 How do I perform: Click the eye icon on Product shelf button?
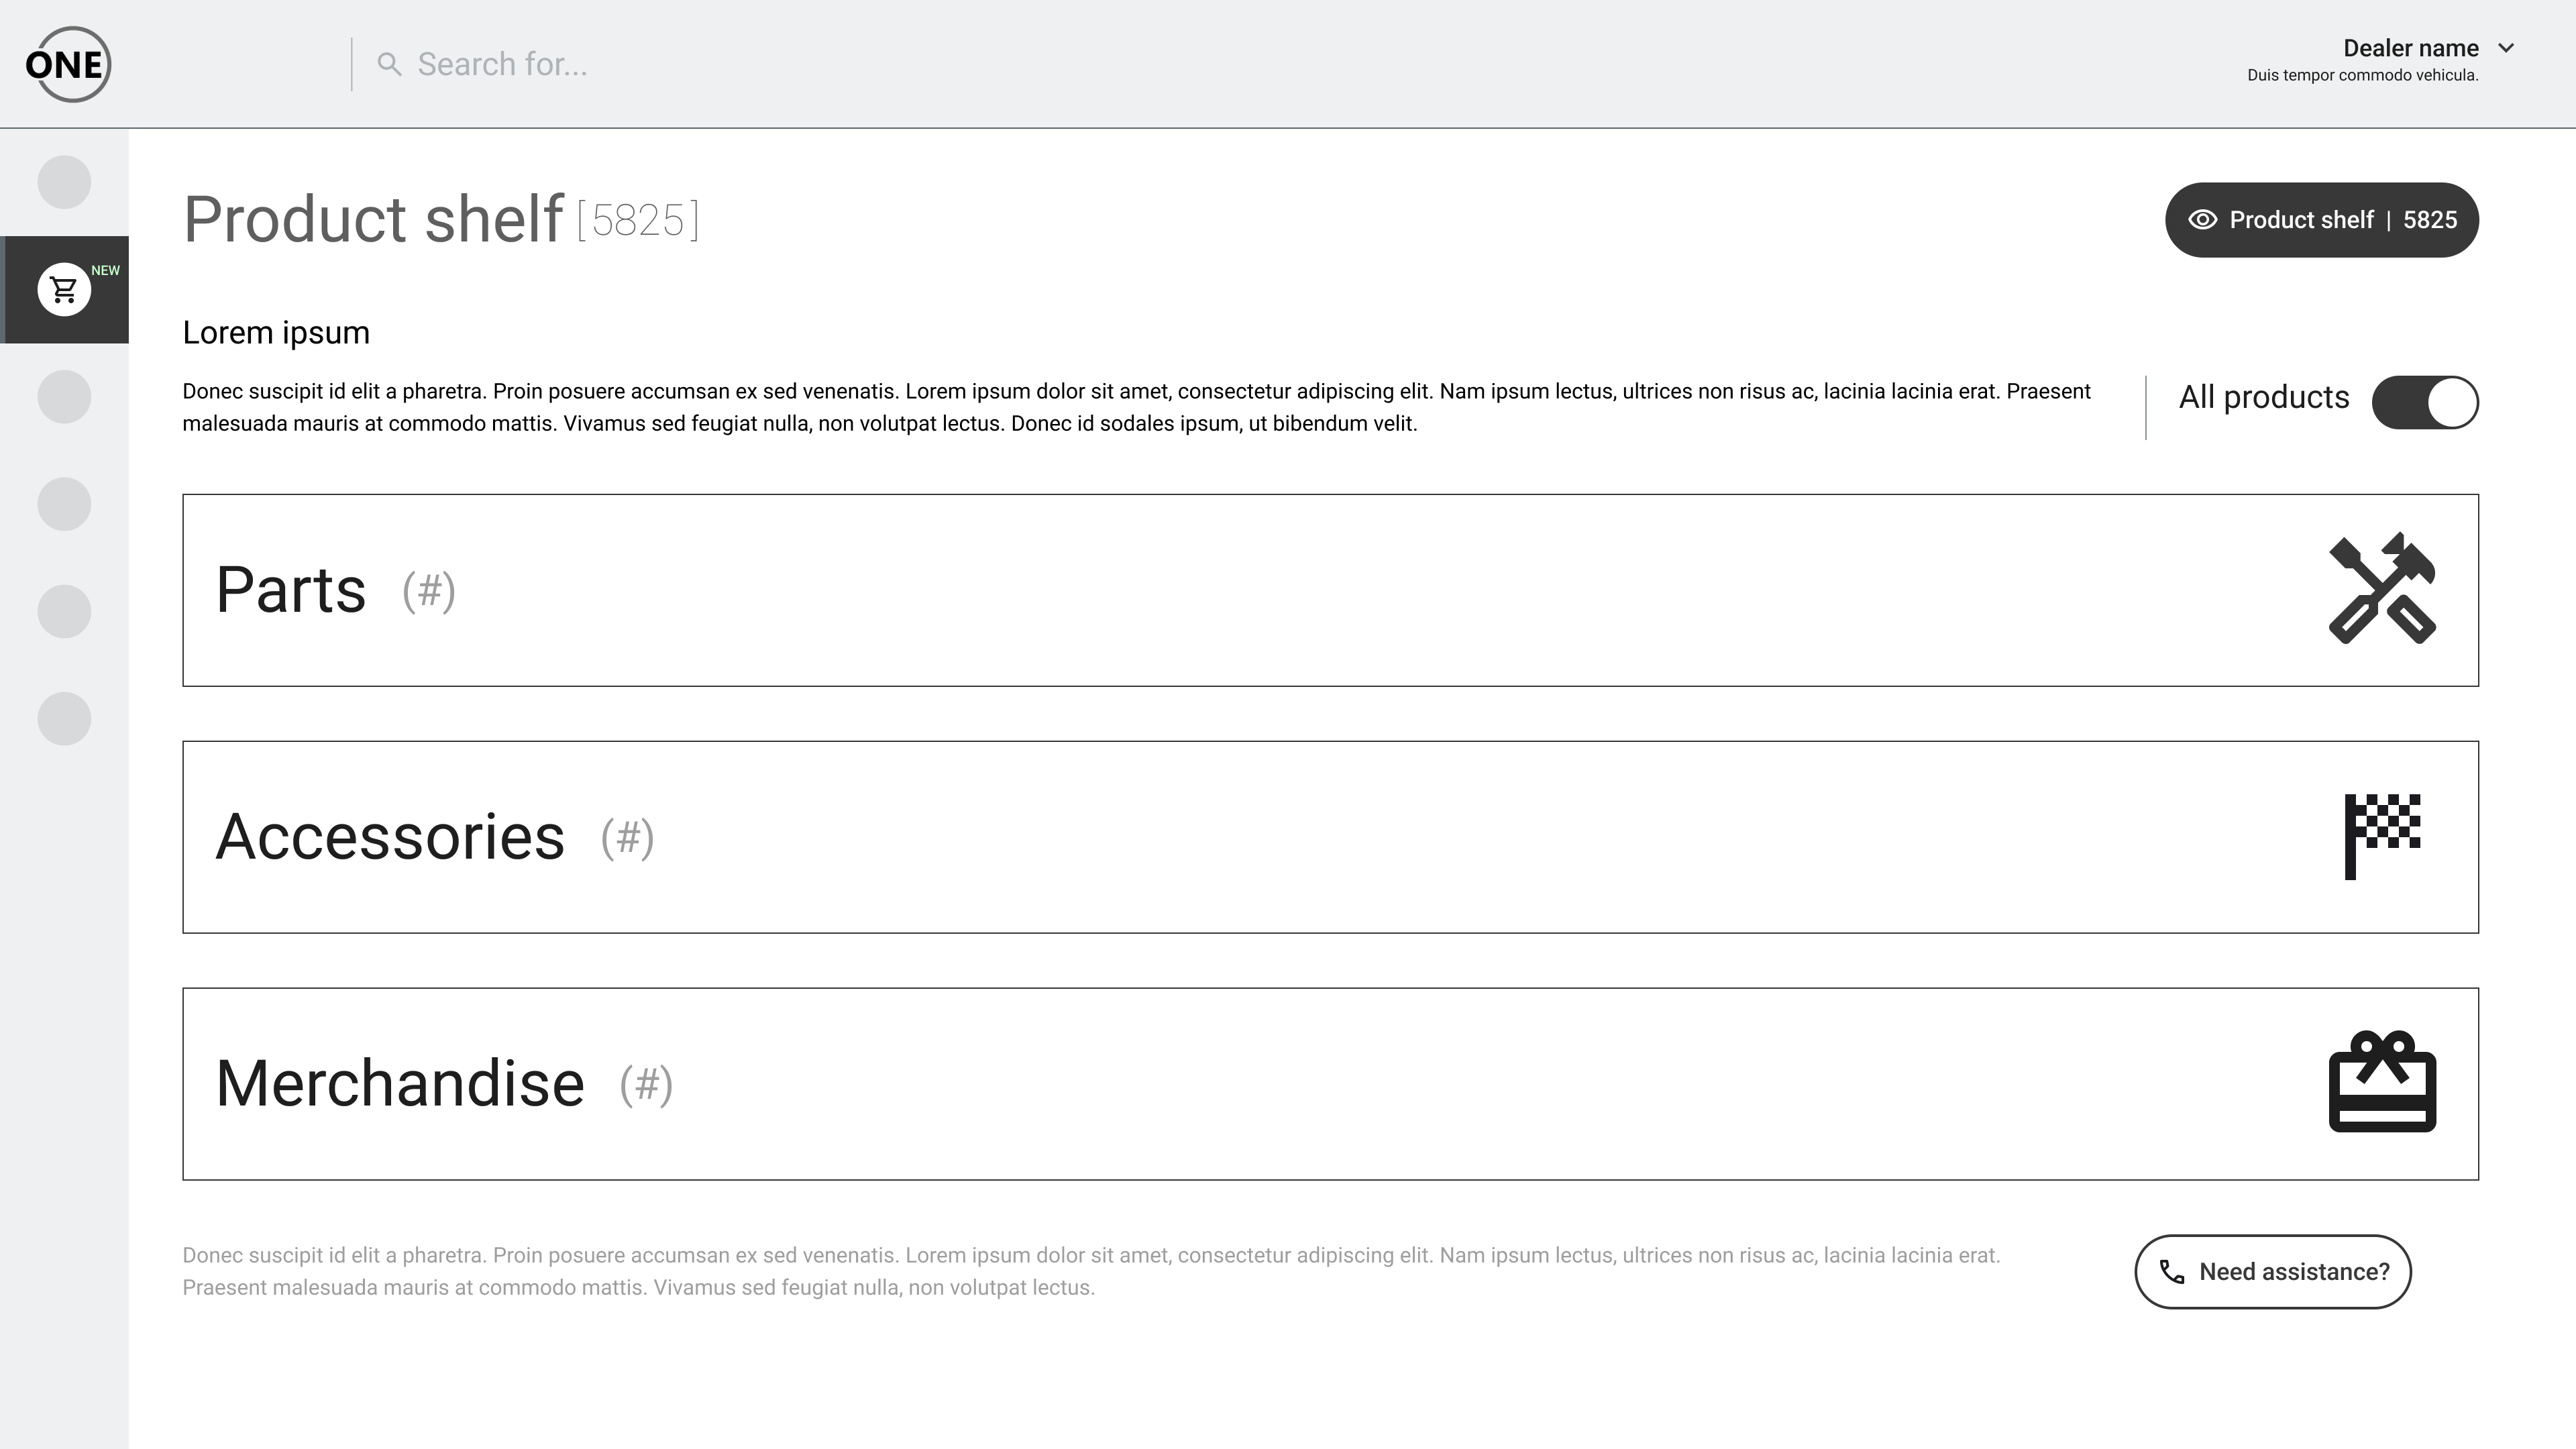point(2202,220)
